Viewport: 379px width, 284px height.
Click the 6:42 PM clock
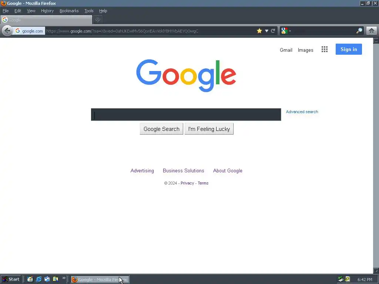[365, 280]
